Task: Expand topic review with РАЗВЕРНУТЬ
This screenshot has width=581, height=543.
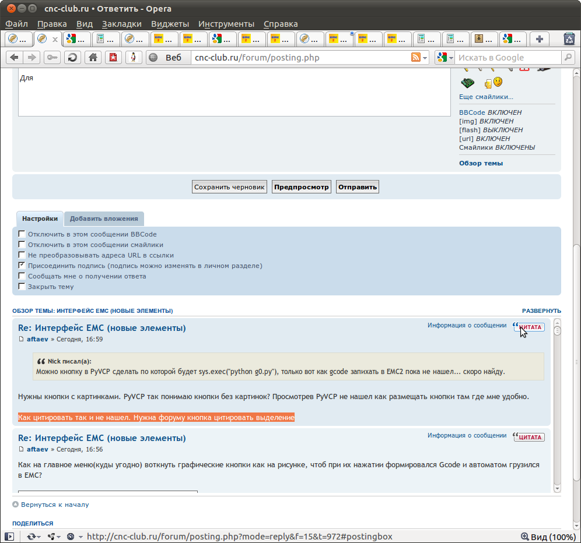Action: 541,311
